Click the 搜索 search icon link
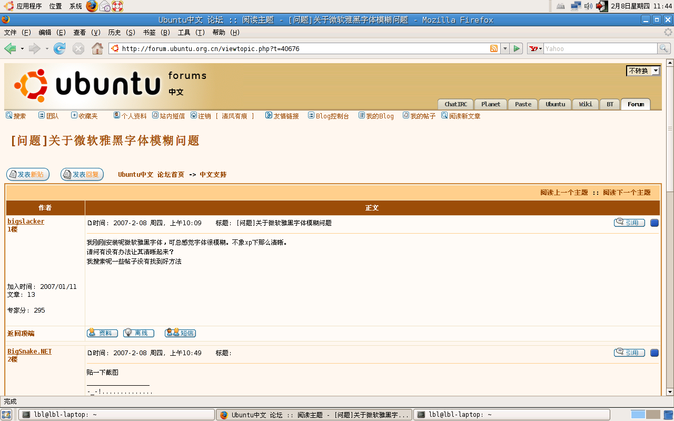The height and width of the screenshot is (421, 674). pyautogui.click(x=15, y=116)
